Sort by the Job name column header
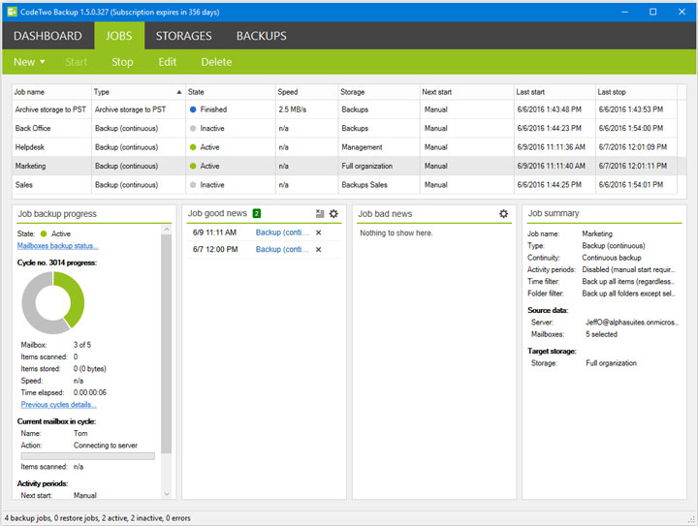This screenshot has height=526, width=698. pyautogui.click(x=51, y=92)
